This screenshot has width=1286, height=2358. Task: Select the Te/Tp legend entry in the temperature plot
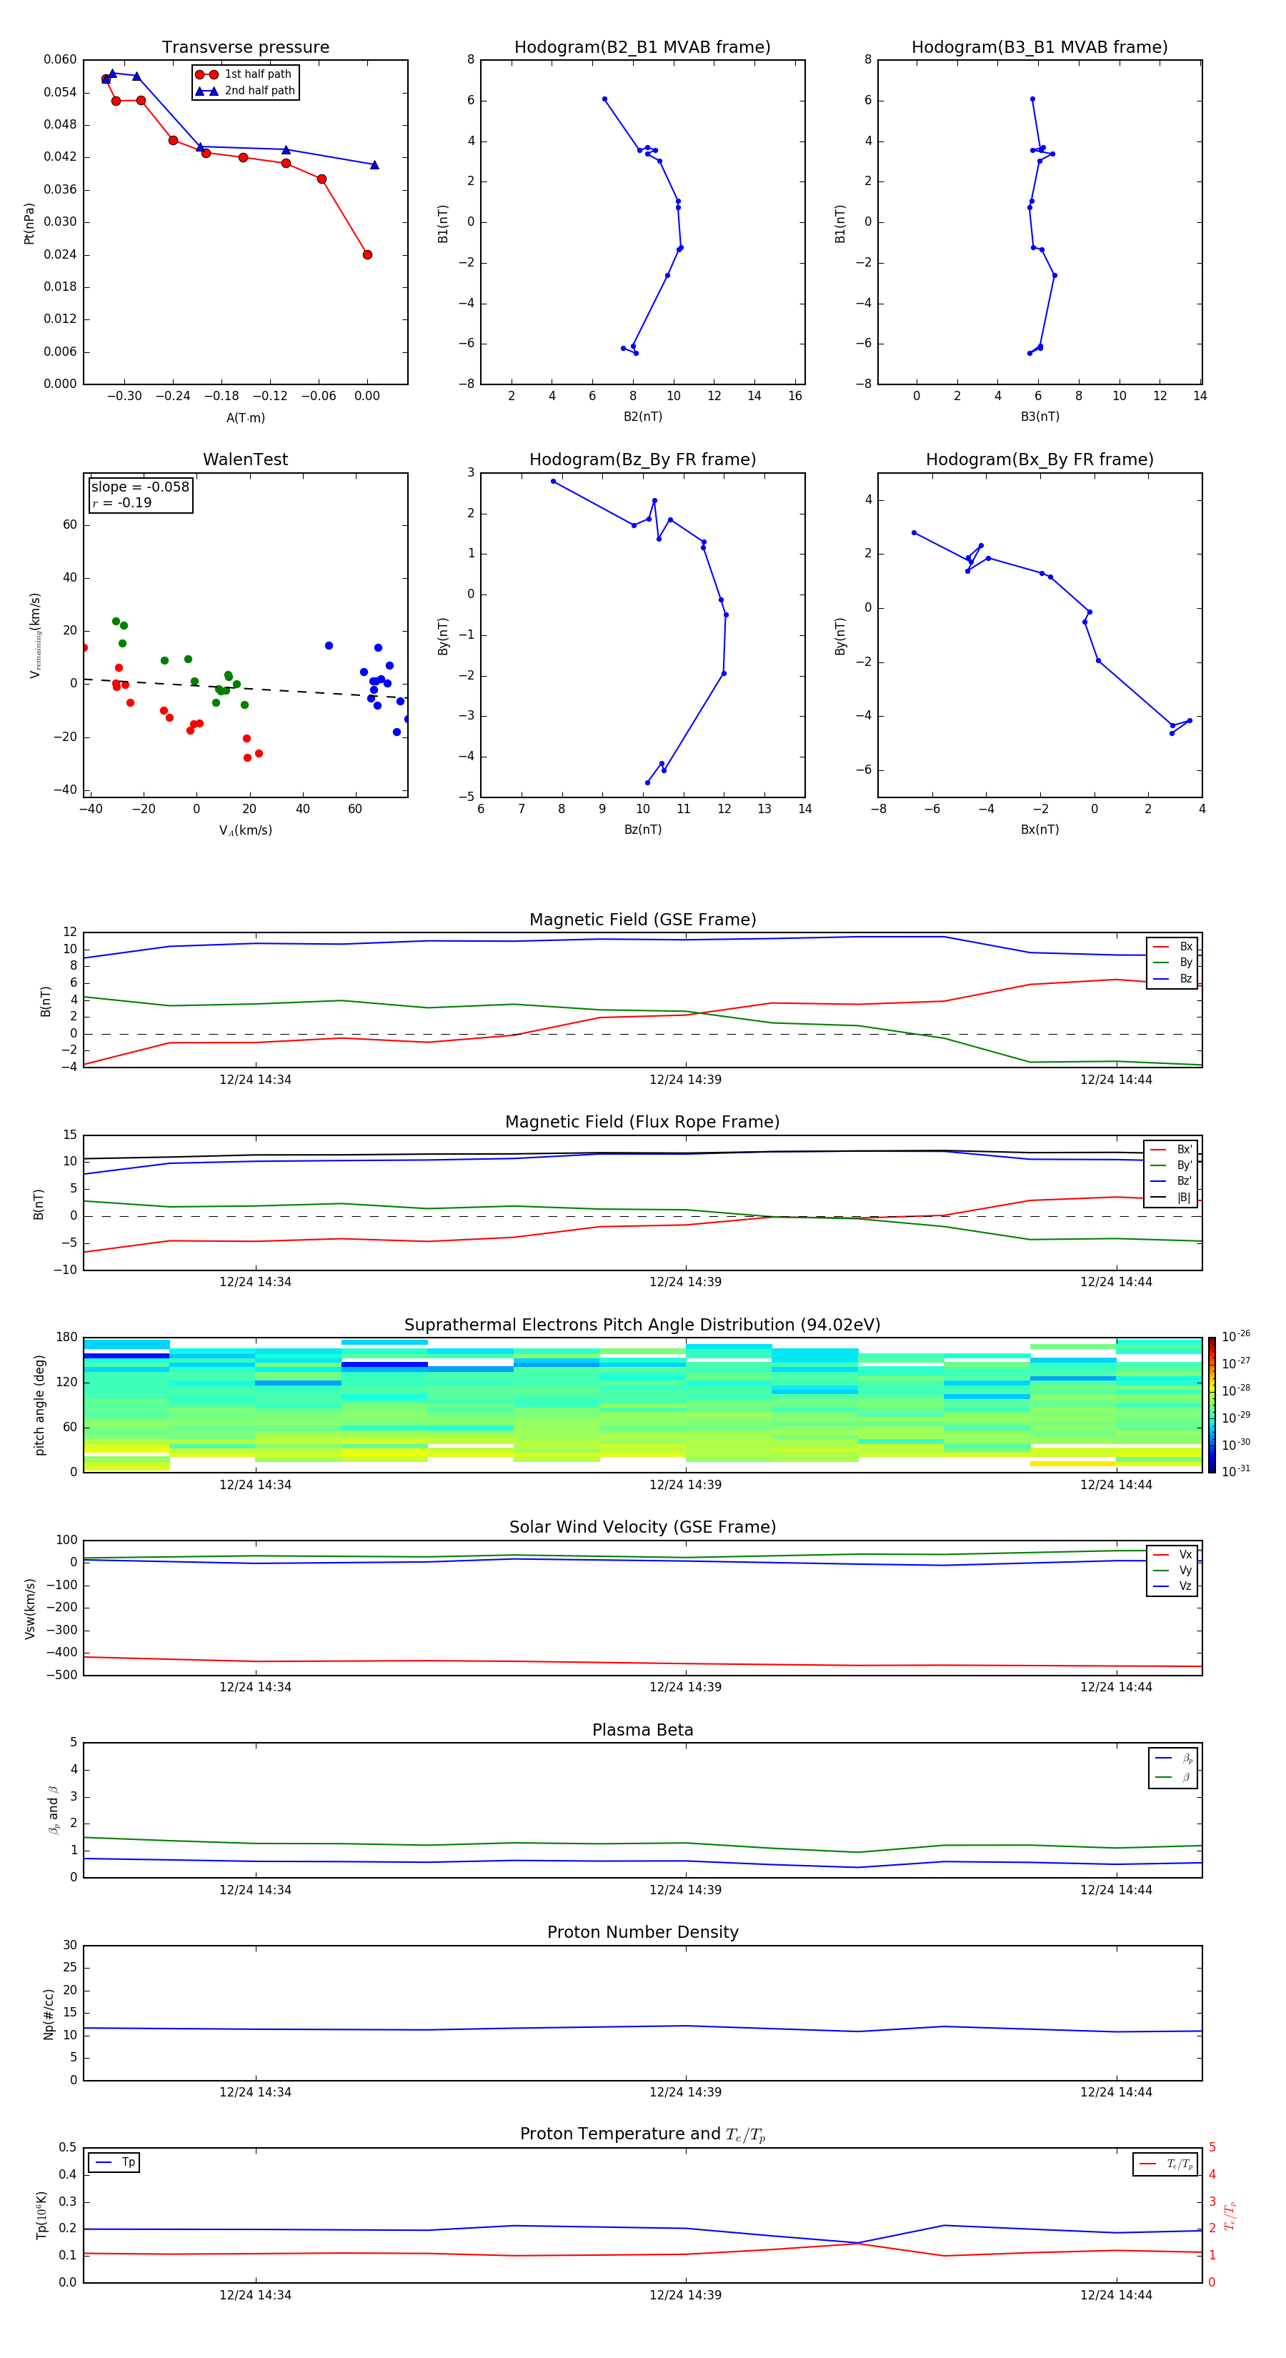click(1166, 2164)
